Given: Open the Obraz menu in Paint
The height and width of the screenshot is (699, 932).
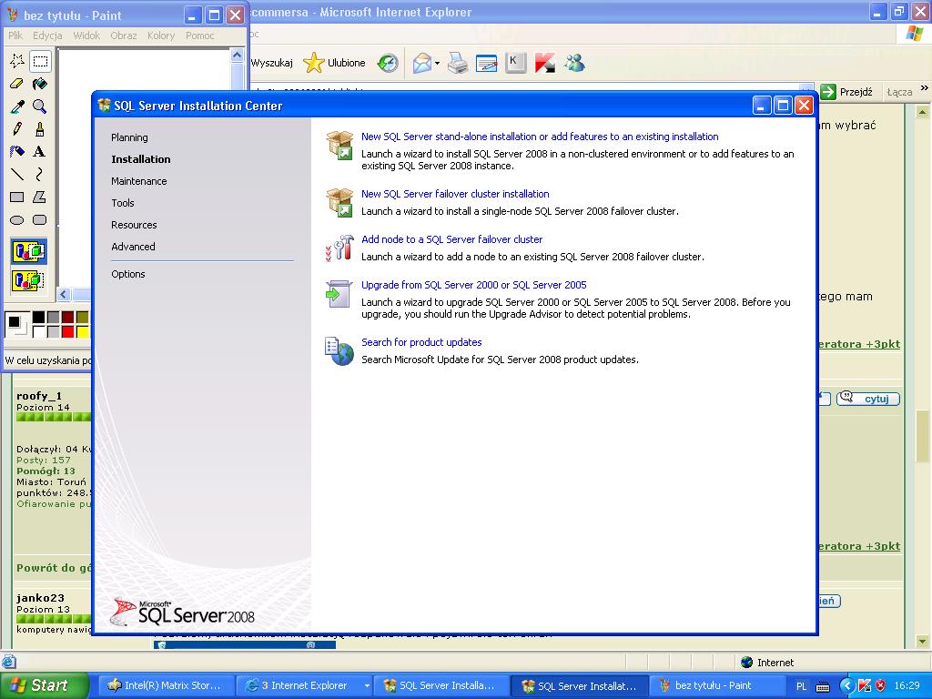Looking at the screenshot, I should point(124,35).
